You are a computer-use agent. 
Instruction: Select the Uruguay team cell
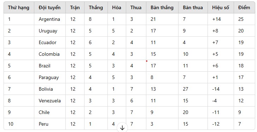click(50, 31)
